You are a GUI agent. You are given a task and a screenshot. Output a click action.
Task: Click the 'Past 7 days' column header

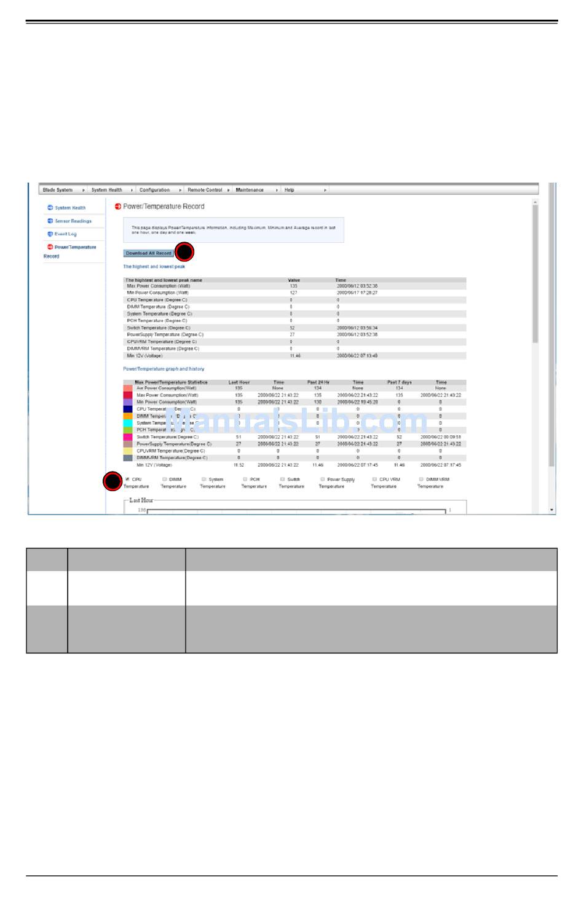coord(400,382)
